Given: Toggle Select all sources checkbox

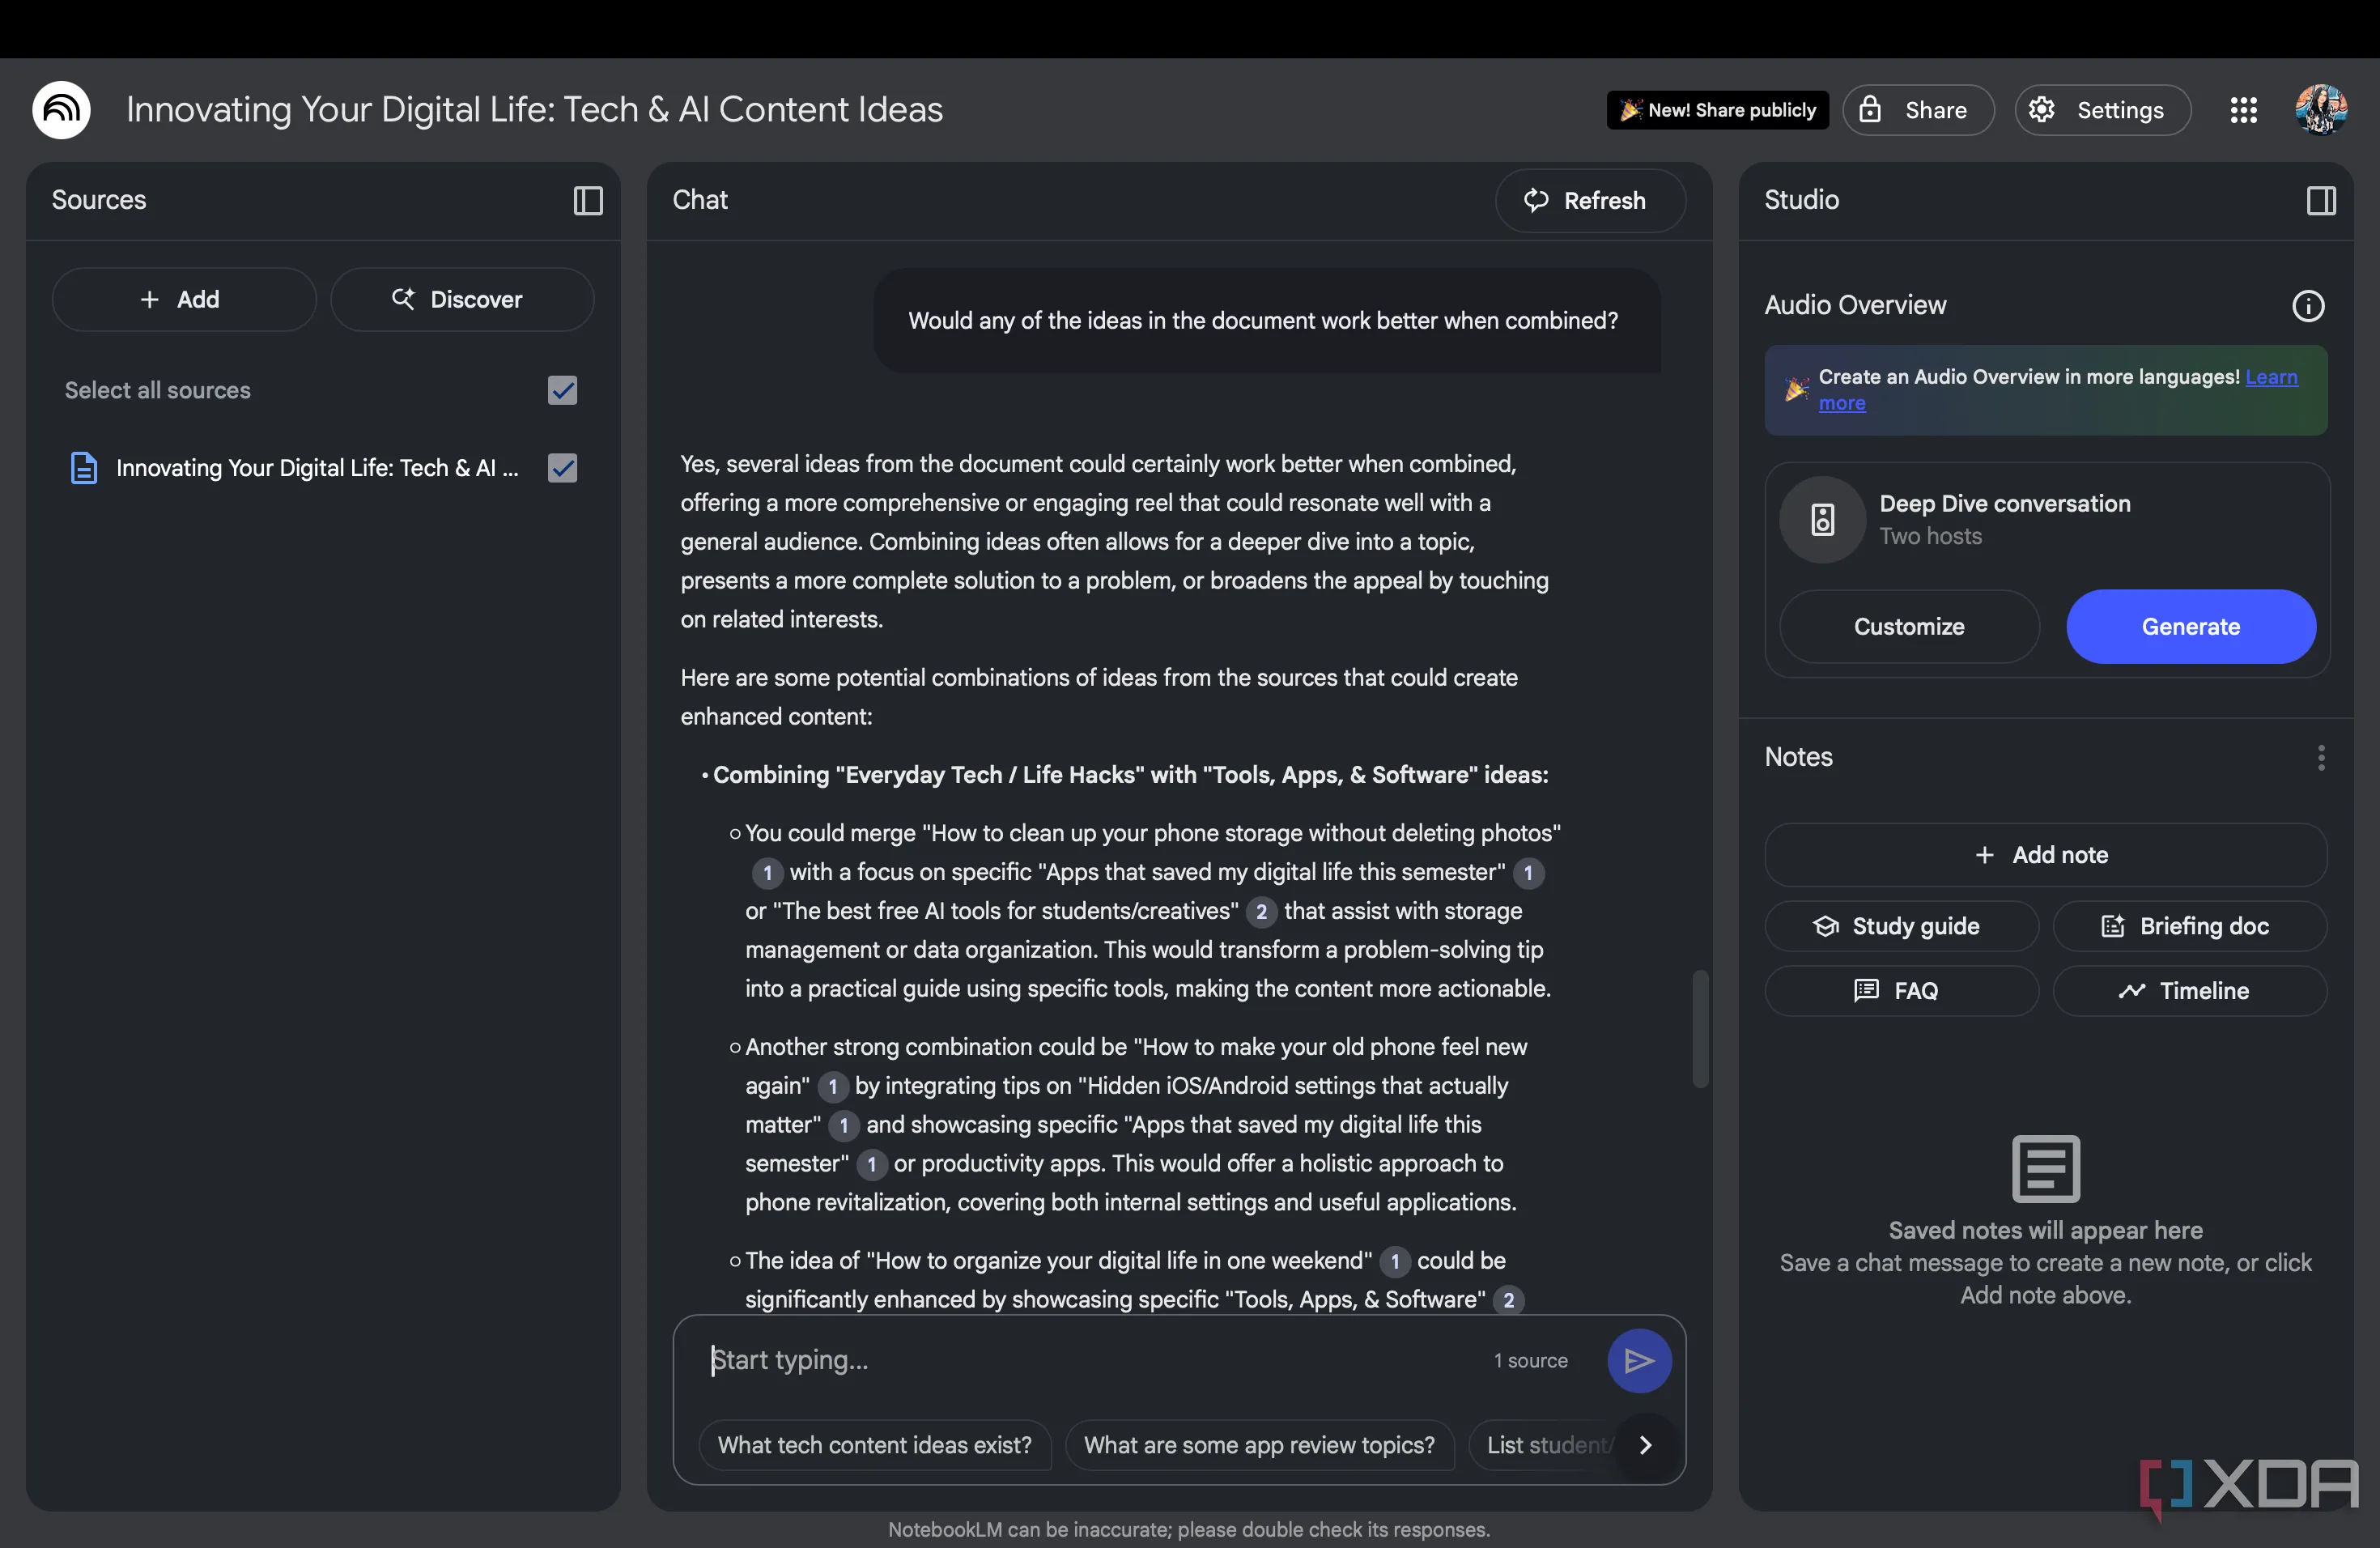Looking at the screenshot, I should tap(563, 390).
